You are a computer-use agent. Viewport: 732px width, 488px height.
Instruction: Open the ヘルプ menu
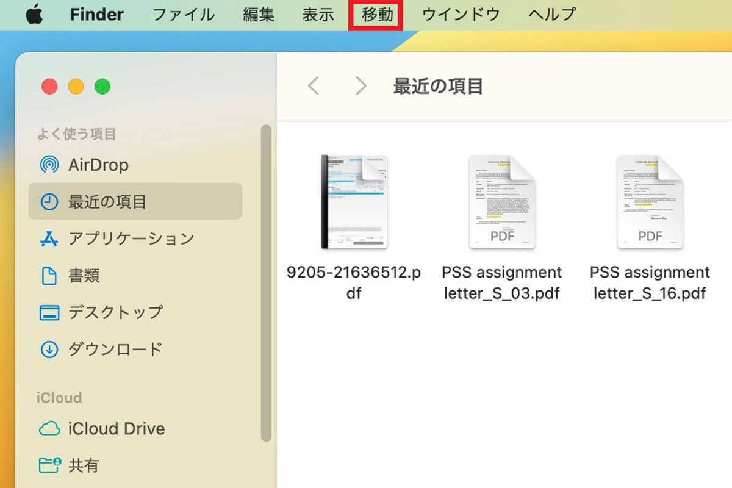tap(551, 15)
